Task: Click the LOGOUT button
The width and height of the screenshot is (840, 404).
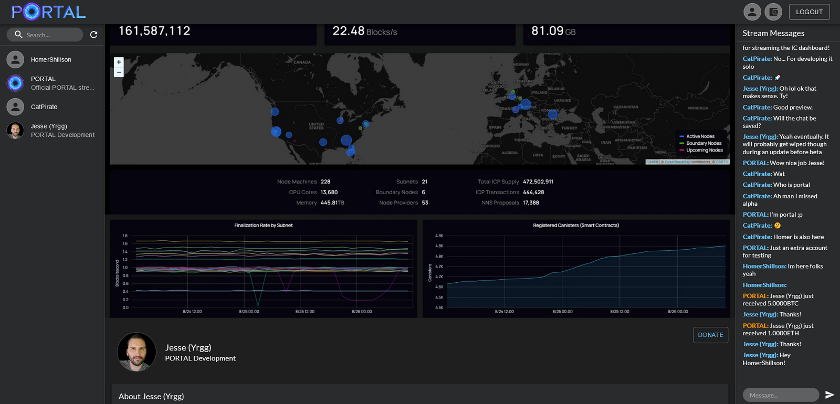Action: click(x=809, y=12)
